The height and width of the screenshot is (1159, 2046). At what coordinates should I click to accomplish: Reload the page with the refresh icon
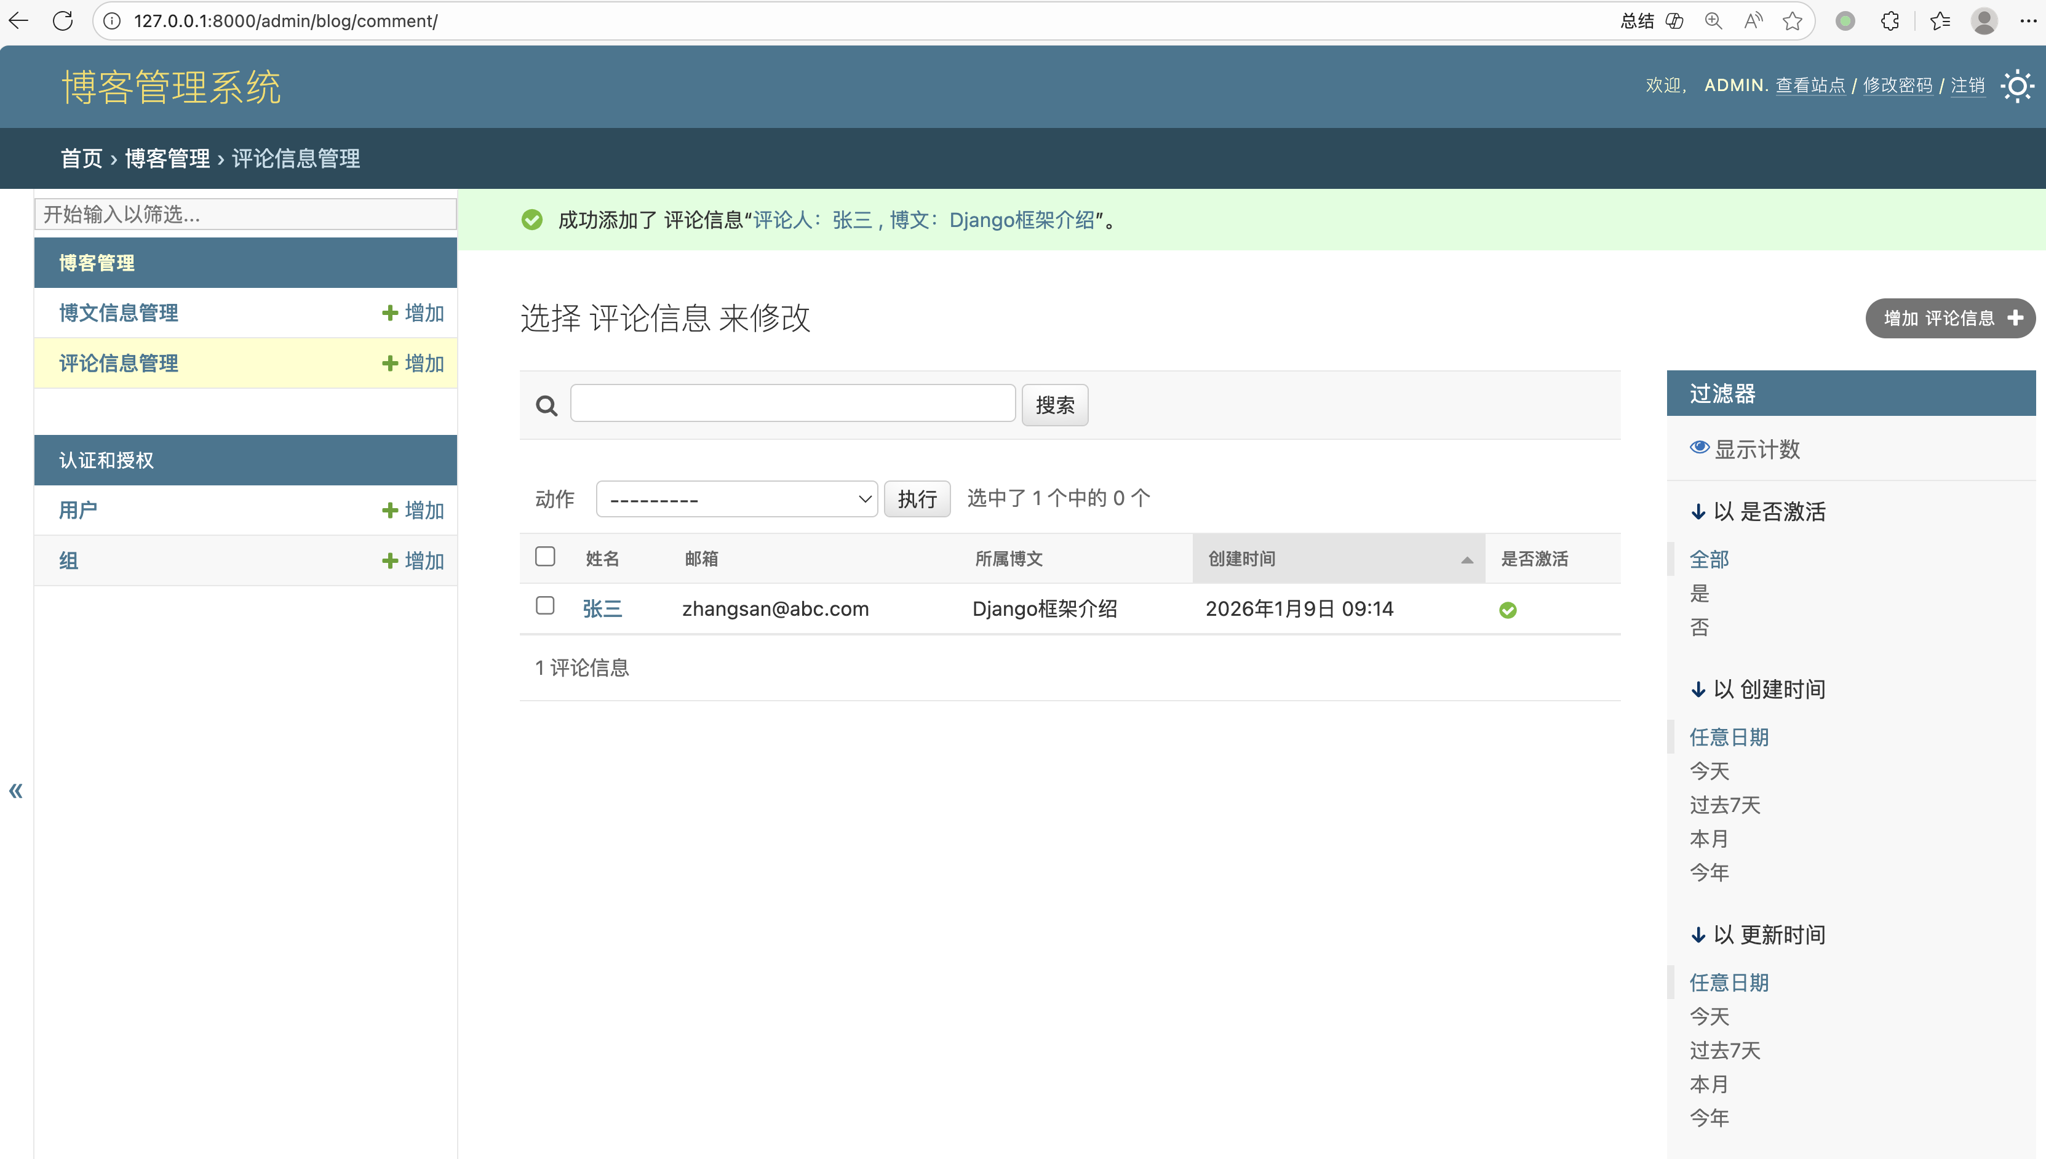click(x=63, y=21)
